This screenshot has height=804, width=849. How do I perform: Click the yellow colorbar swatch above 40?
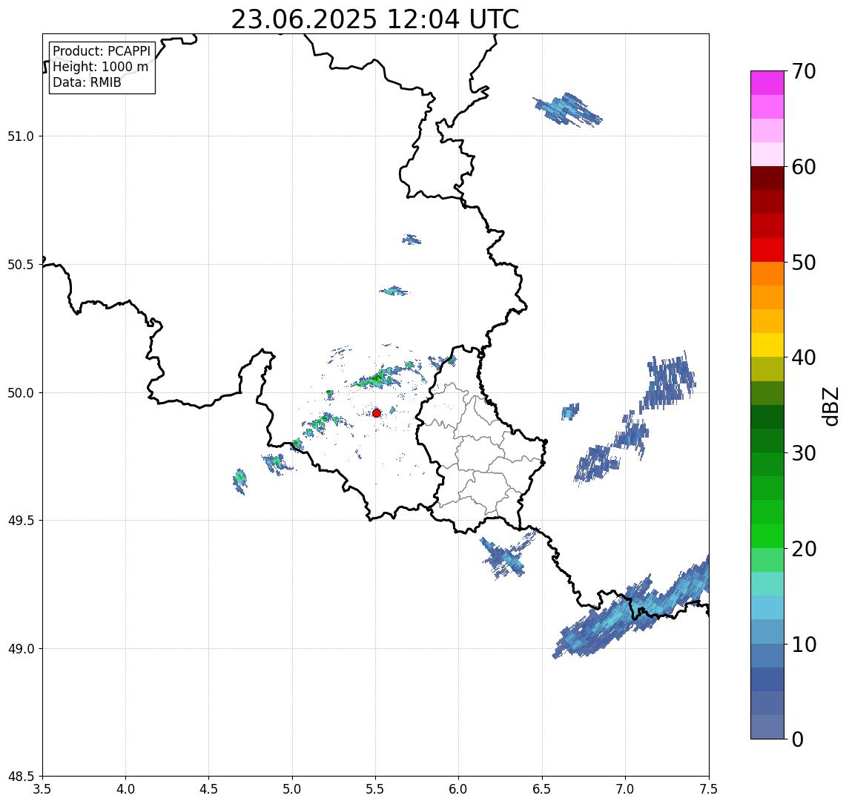767,345
